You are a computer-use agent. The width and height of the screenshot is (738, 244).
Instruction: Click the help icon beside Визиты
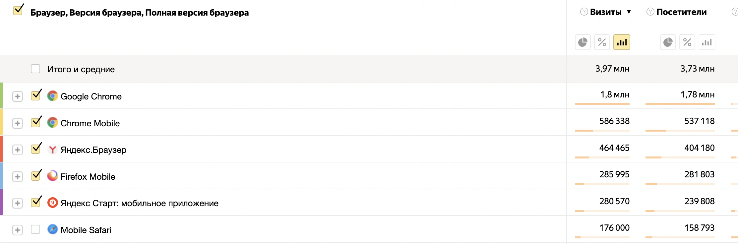[x=584, y=12]
